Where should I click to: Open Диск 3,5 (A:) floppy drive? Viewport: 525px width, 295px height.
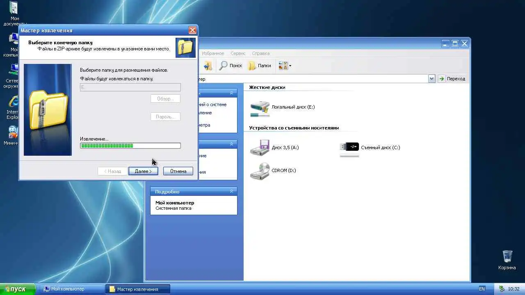click(x=274, y=147)
